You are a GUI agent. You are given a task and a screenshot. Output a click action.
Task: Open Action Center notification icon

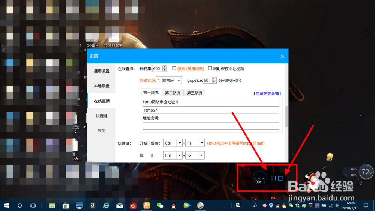click(366, 205)
